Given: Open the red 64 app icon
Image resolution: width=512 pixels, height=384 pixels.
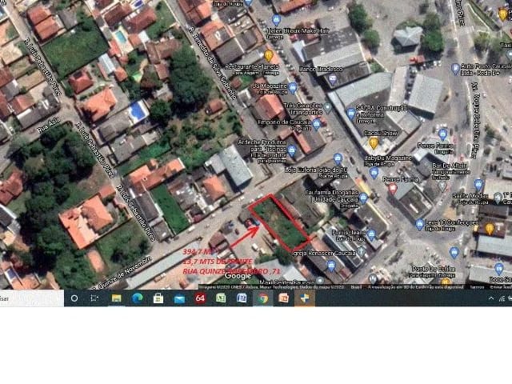Looking at the screenshot, I should 200,298.
